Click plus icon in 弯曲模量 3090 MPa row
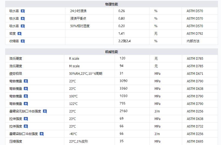The height and width of the screenshot is (145, 221). 26,81
